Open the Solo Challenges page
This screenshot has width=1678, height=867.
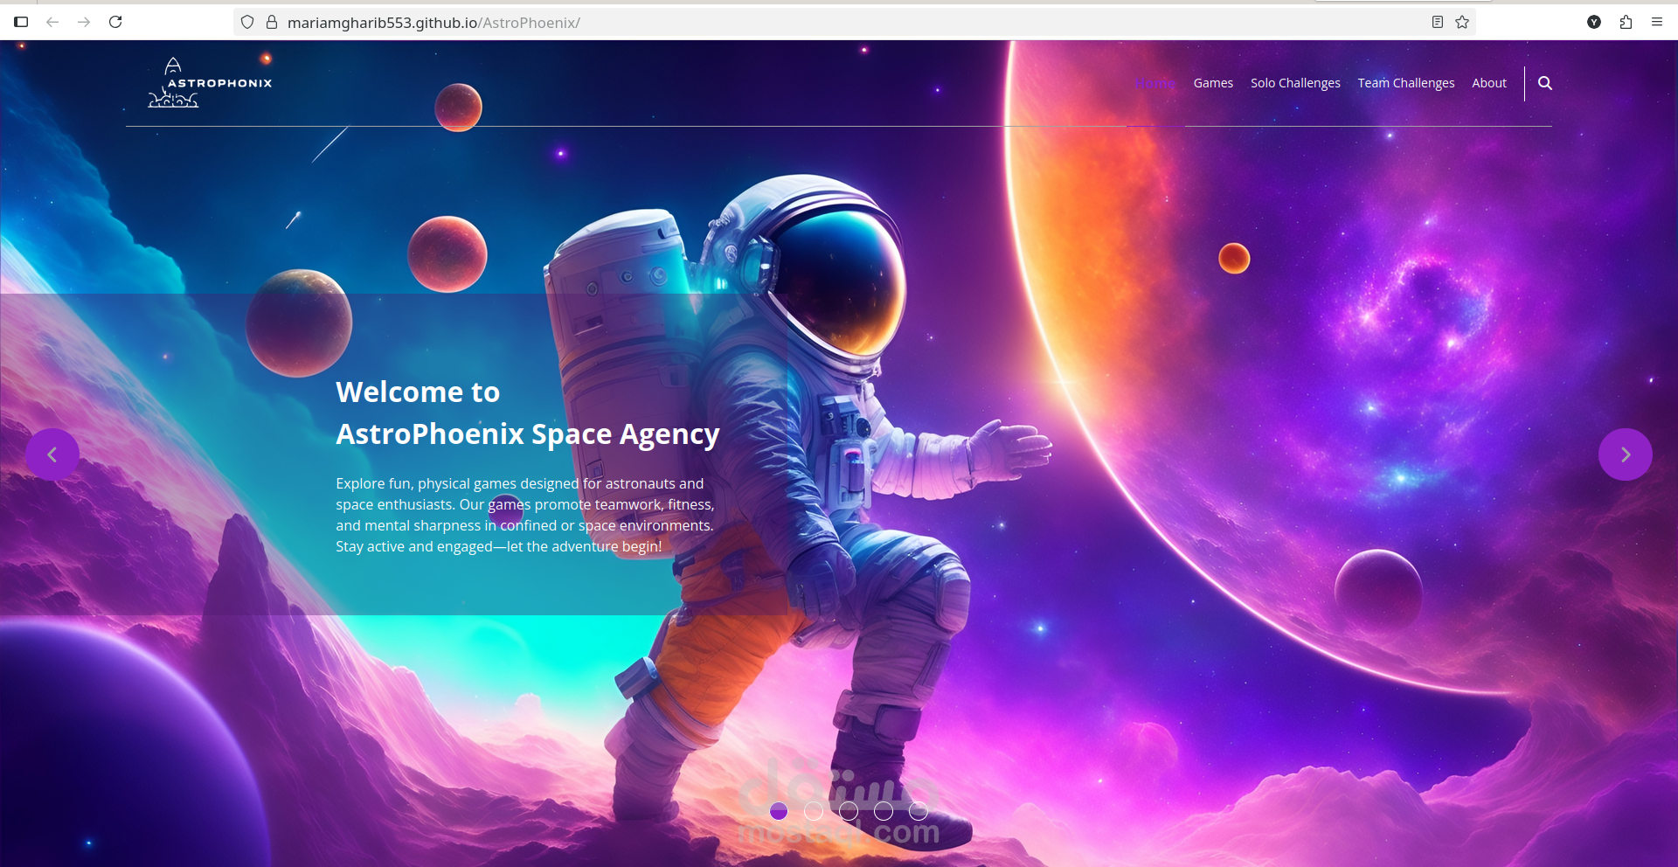tap(1295, 83)
